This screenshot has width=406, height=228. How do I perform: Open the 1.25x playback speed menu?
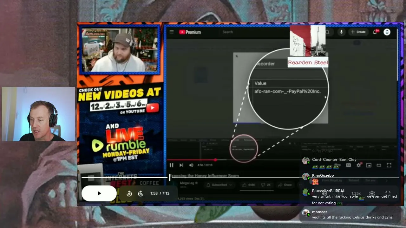tap(356, 193)
